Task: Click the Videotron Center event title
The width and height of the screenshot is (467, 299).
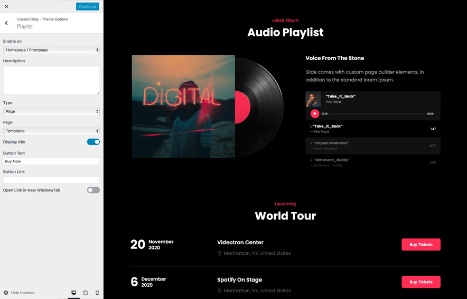Action: click(240, 242)
